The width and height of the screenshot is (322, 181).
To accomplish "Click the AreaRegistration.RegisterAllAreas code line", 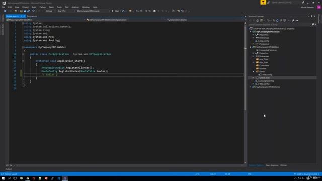I will pyautogui.click(x=67, y=68).
